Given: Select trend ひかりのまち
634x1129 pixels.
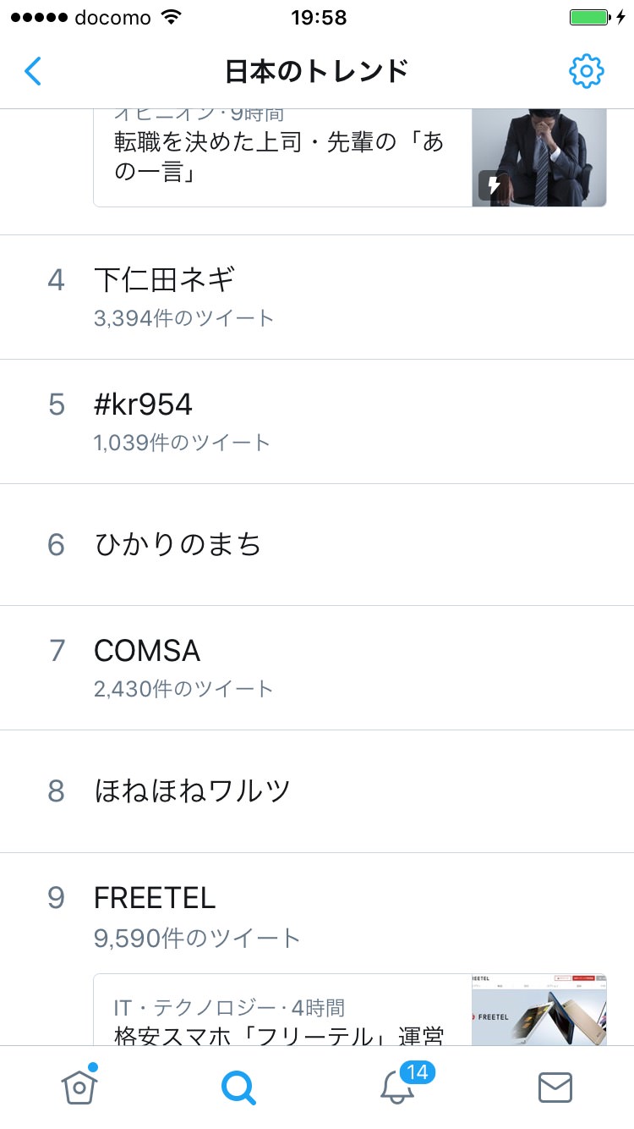Looking at the screenshot, I should [178, 544].
